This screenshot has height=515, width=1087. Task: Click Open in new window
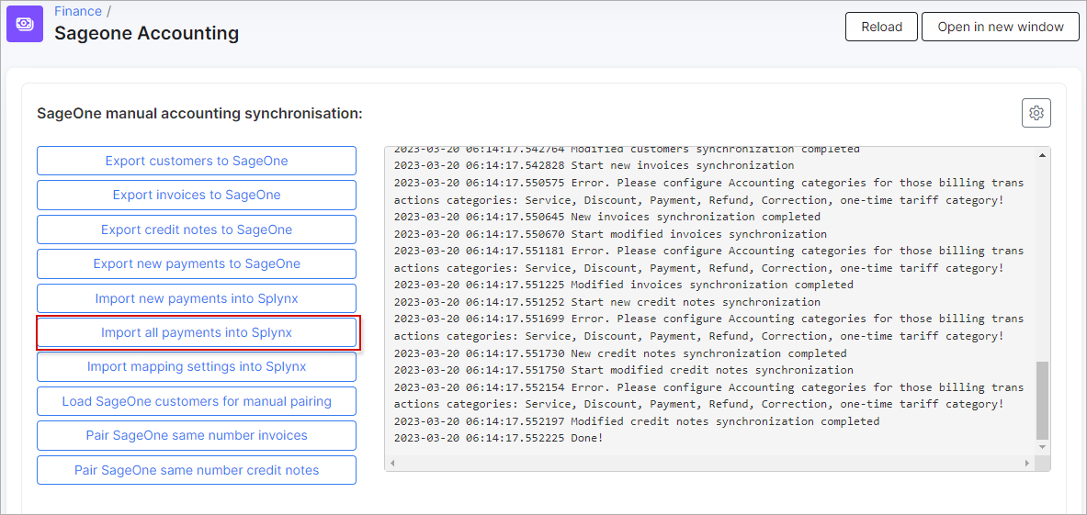(x=1000, y=27)
